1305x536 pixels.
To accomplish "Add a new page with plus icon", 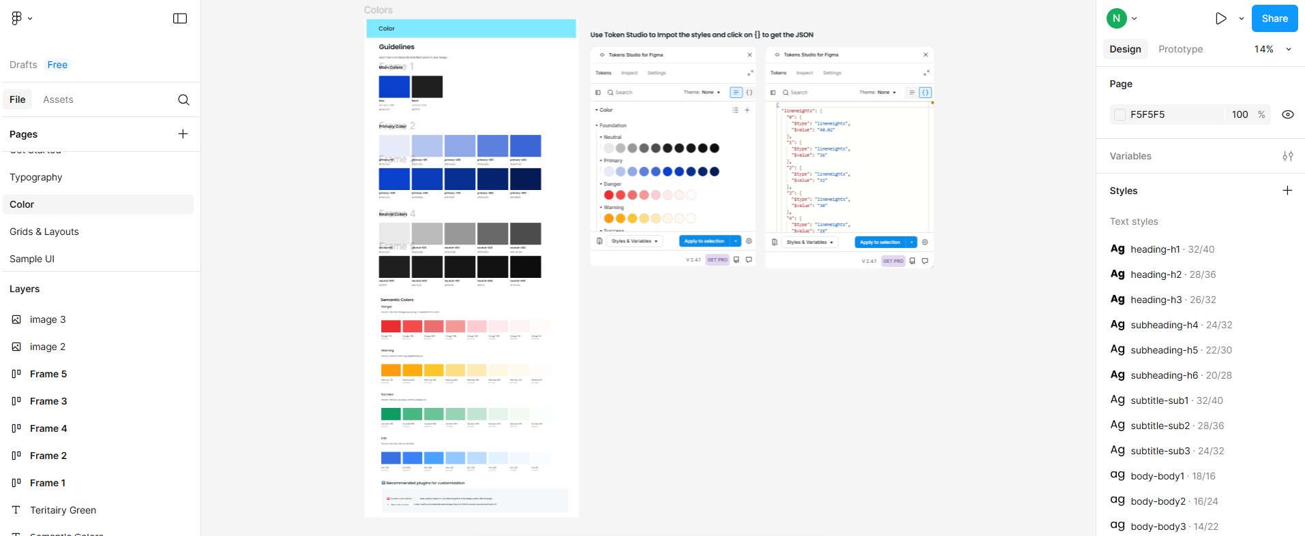I will 183,133.
